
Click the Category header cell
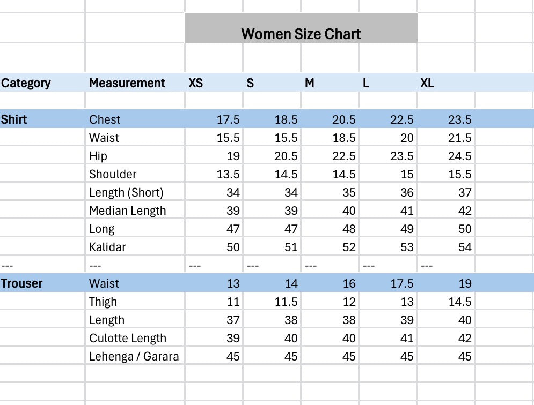point(42,82)
